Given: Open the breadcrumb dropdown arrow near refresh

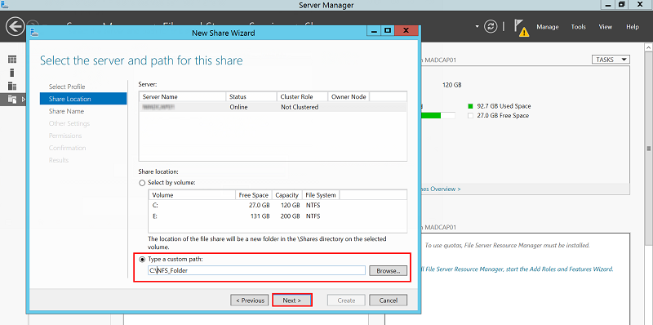Looking at the screenshot, I should coord(477,26).
